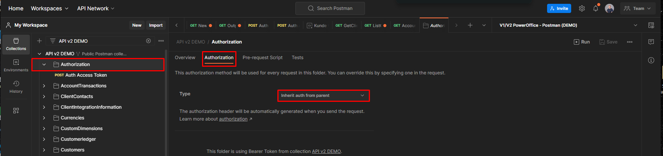This screenshot has width=663, height=156.
Task: Click the user avatar in the header
Action: coord(609,8)
